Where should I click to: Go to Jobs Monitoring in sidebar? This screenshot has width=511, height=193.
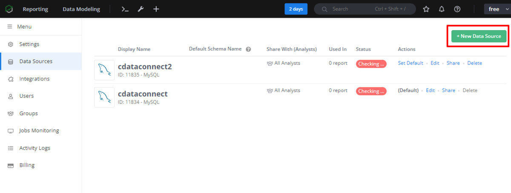(39, 131)
